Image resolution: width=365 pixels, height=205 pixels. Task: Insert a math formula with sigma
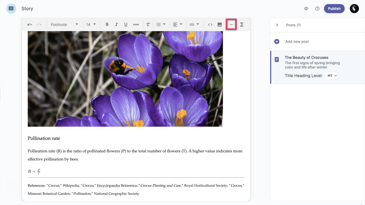[x=242, y=25]
